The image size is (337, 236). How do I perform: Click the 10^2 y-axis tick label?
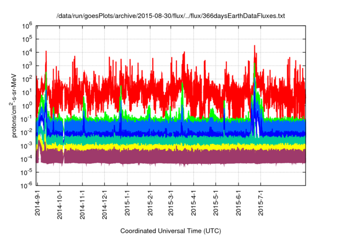click(x=27, y=80)
